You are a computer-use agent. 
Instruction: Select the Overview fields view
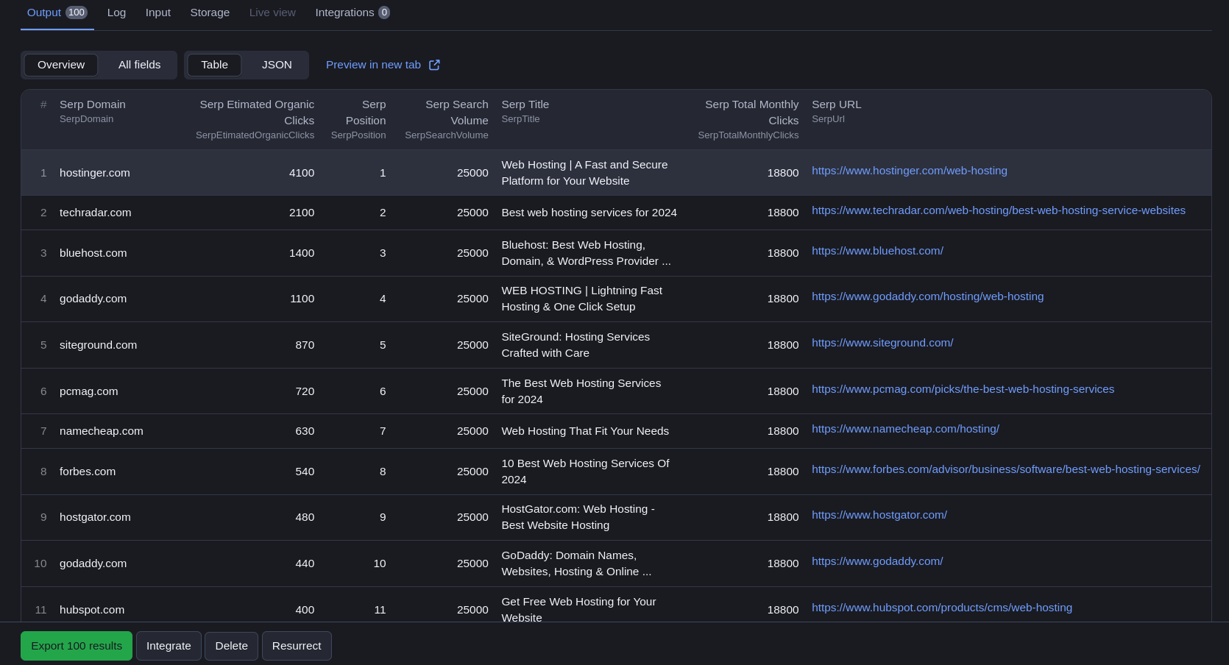click(61, 65)
